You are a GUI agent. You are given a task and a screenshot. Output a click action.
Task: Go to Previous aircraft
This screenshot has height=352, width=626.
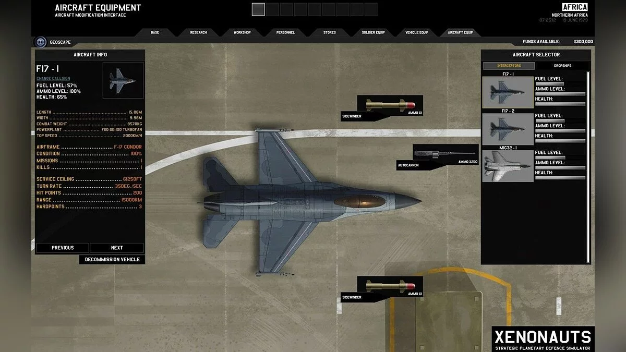click(x=63, y=248)
